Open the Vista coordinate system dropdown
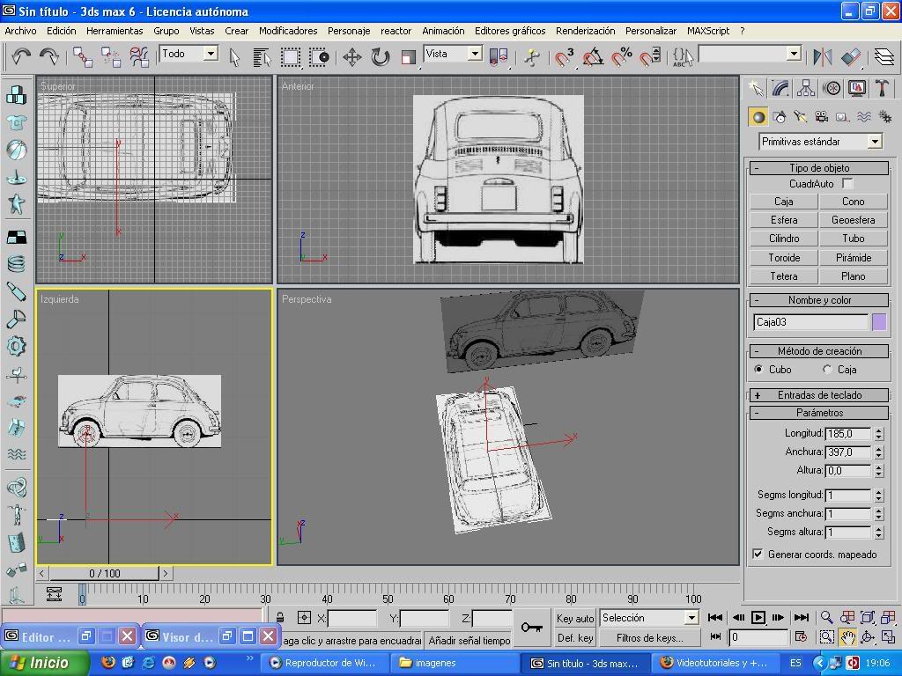The image size is (902, 676). pos(453,54)
